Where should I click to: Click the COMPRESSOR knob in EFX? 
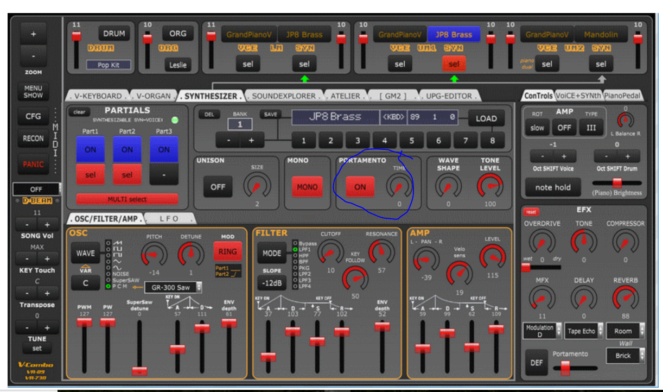coord(626,243)
